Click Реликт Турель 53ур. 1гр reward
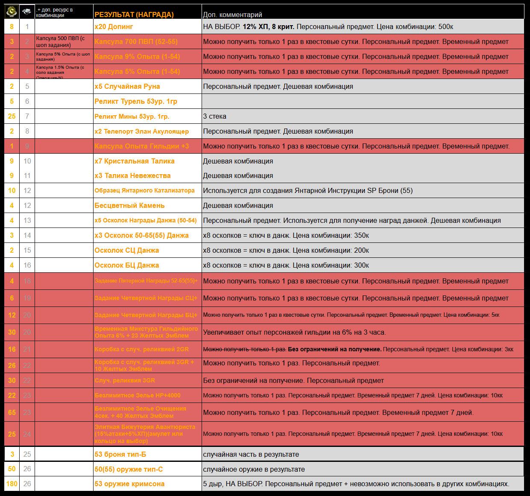 tap(136, 101)
